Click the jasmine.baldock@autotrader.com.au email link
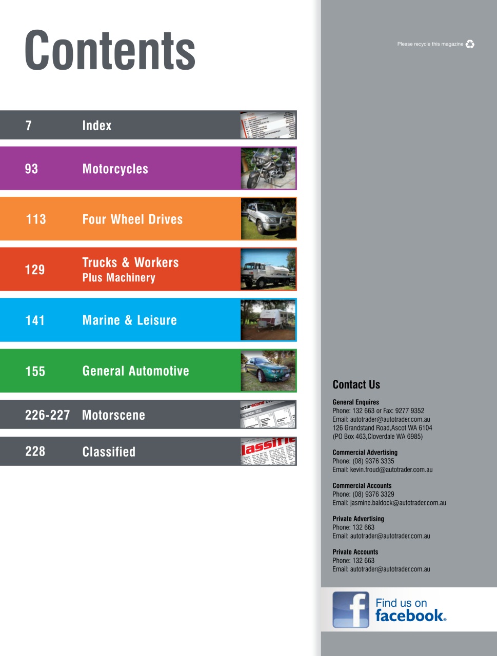The height and width of the screenshot is (656, 497). point(399,503)
